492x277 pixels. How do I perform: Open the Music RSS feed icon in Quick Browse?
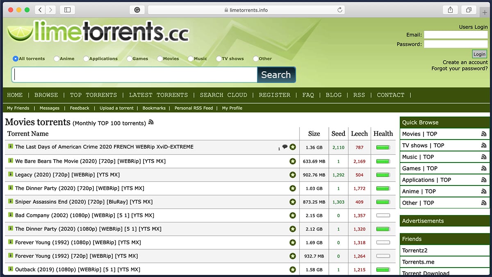coord(484,157)
